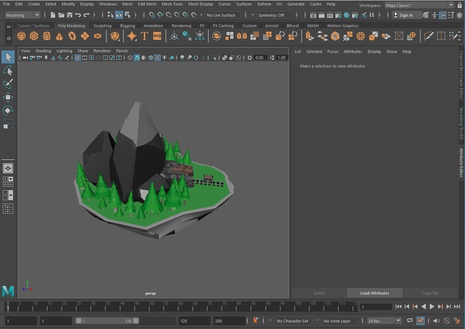Click the freeze transformations snowflake icon
The height and width of the screenshot is (329, 465).
pyautogui.click(x=200, y=36)
